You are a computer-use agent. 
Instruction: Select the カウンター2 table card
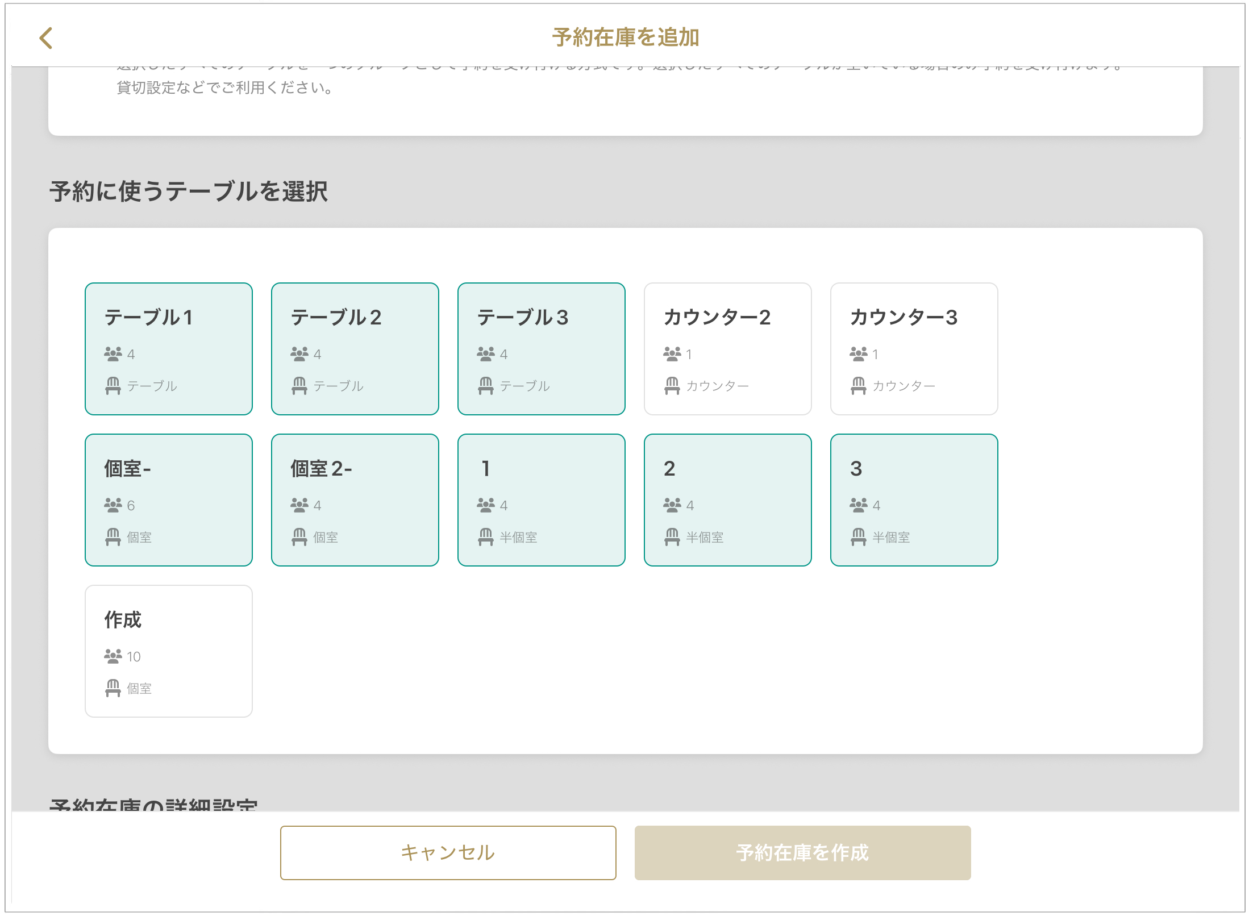click(x=727, y=349)
